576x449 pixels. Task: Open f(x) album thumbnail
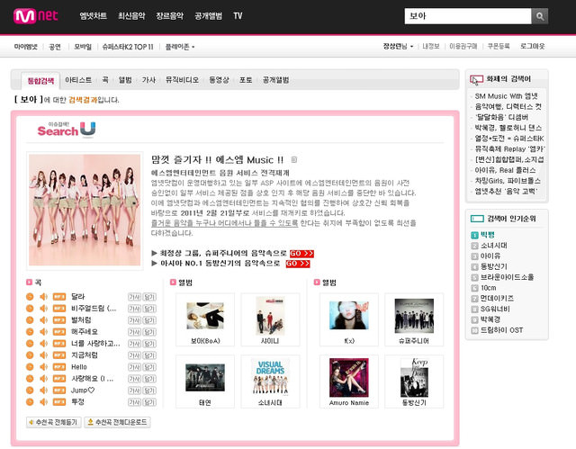349,315
